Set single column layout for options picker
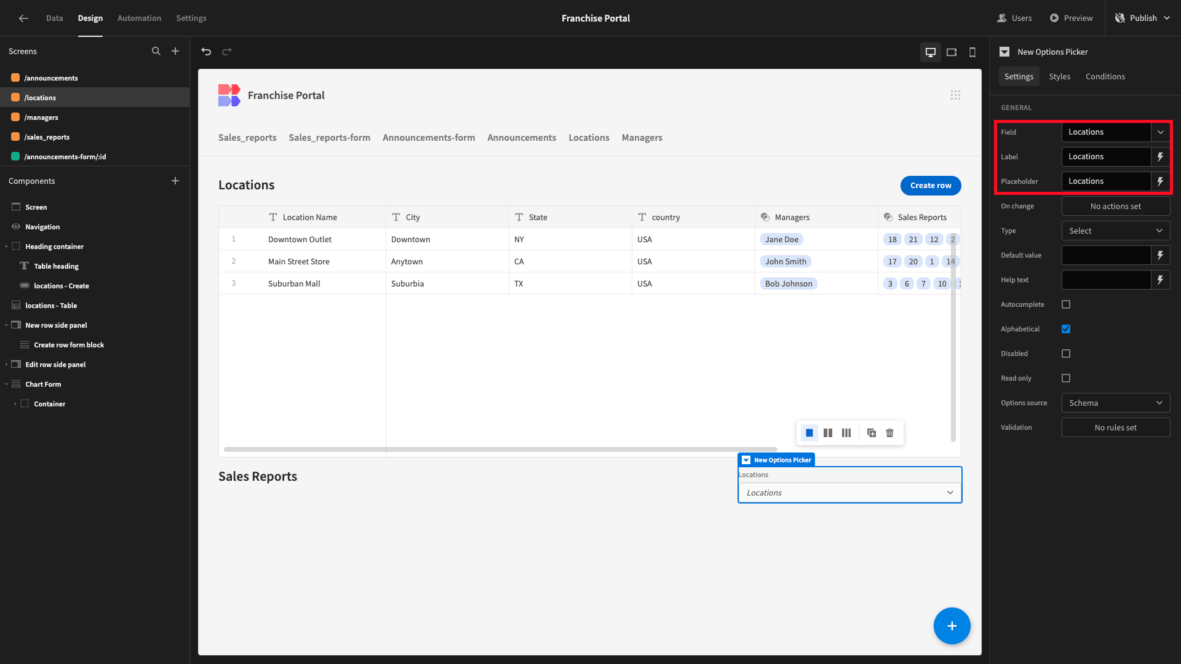 point(809,433)
